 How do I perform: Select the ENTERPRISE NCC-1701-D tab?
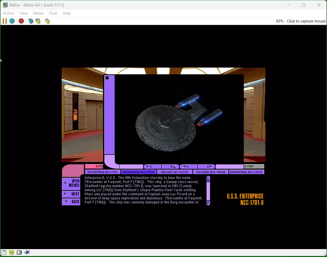138,172
